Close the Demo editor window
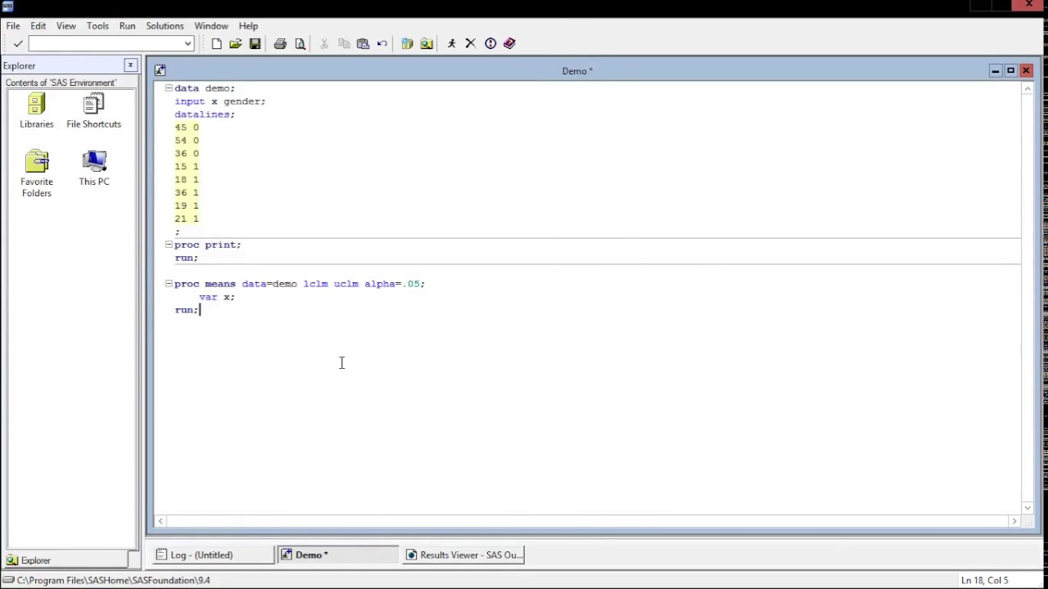 pos(1026,71)
